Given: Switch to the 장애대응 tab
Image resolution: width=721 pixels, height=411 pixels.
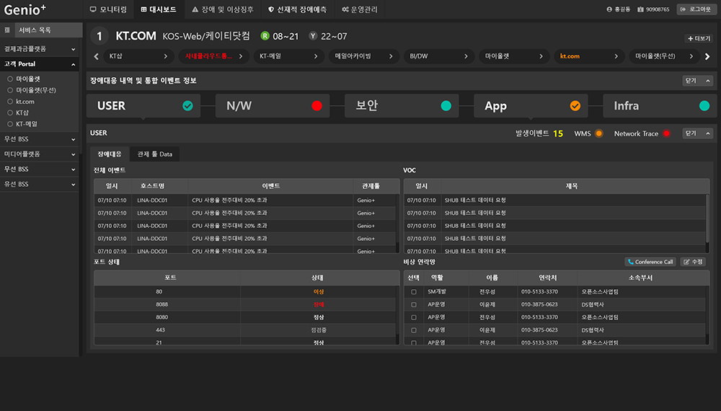Looking at the screenshot, I should coord(110,154).
